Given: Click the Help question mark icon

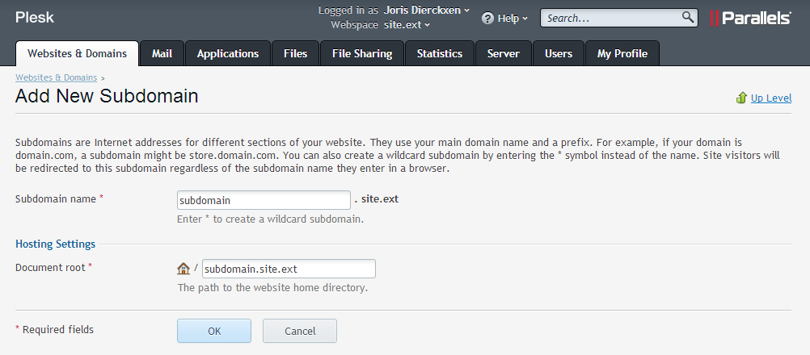Looking at the screenshot, I should pyautogui.click(x=487, y=18).
